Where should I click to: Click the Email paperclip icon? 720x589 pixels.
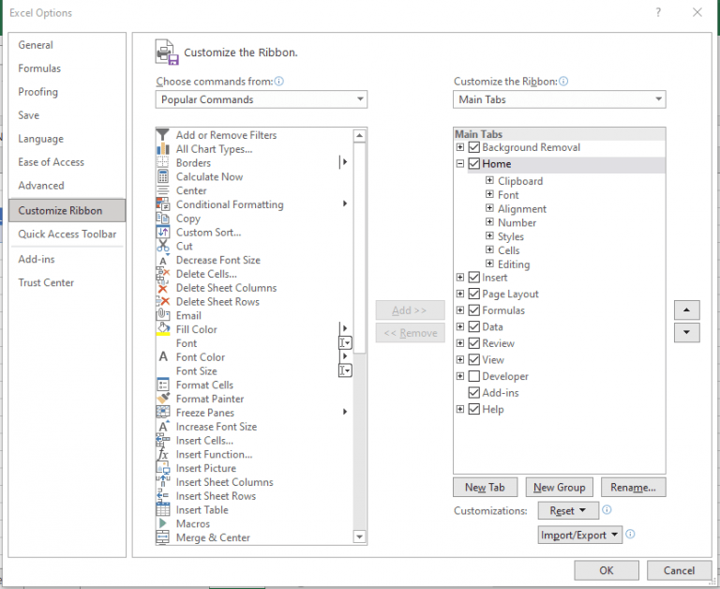162,315
